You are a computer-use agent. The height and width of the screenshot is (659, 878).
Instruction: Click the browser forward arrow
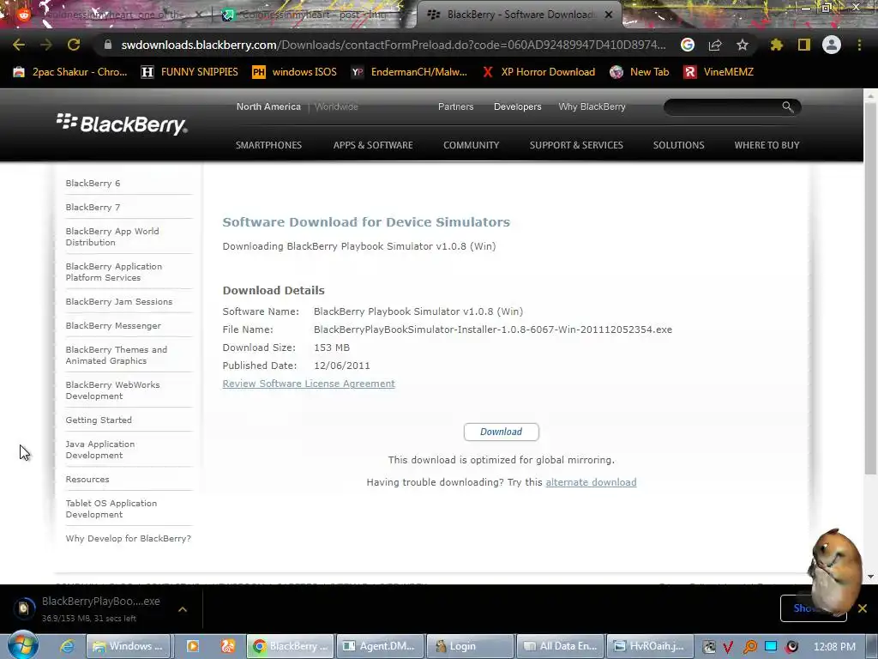[x=46, y=45]
